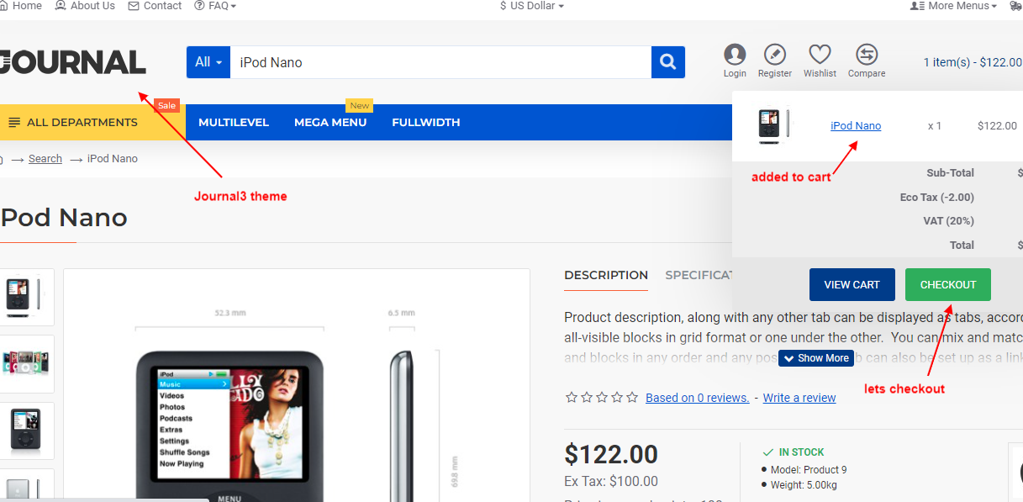This screenshot has width=1023, height=502.
Task: Switch to the Description tab
Action: pos(606,275)
